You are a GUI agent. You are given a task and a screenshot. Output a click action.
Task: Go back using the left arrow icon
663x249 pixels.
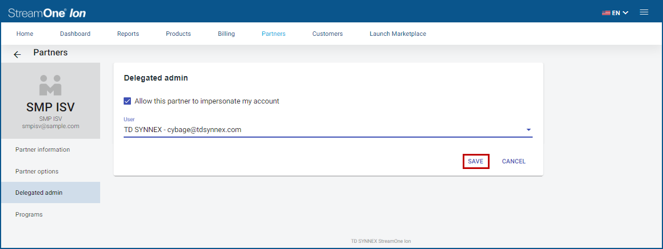click(x=17, y=54)
